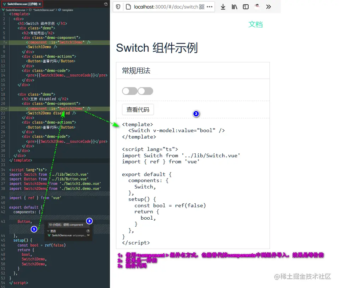Click the open file icon in editor title bar
Screen dimensions: 339x288
click(106, 4)
